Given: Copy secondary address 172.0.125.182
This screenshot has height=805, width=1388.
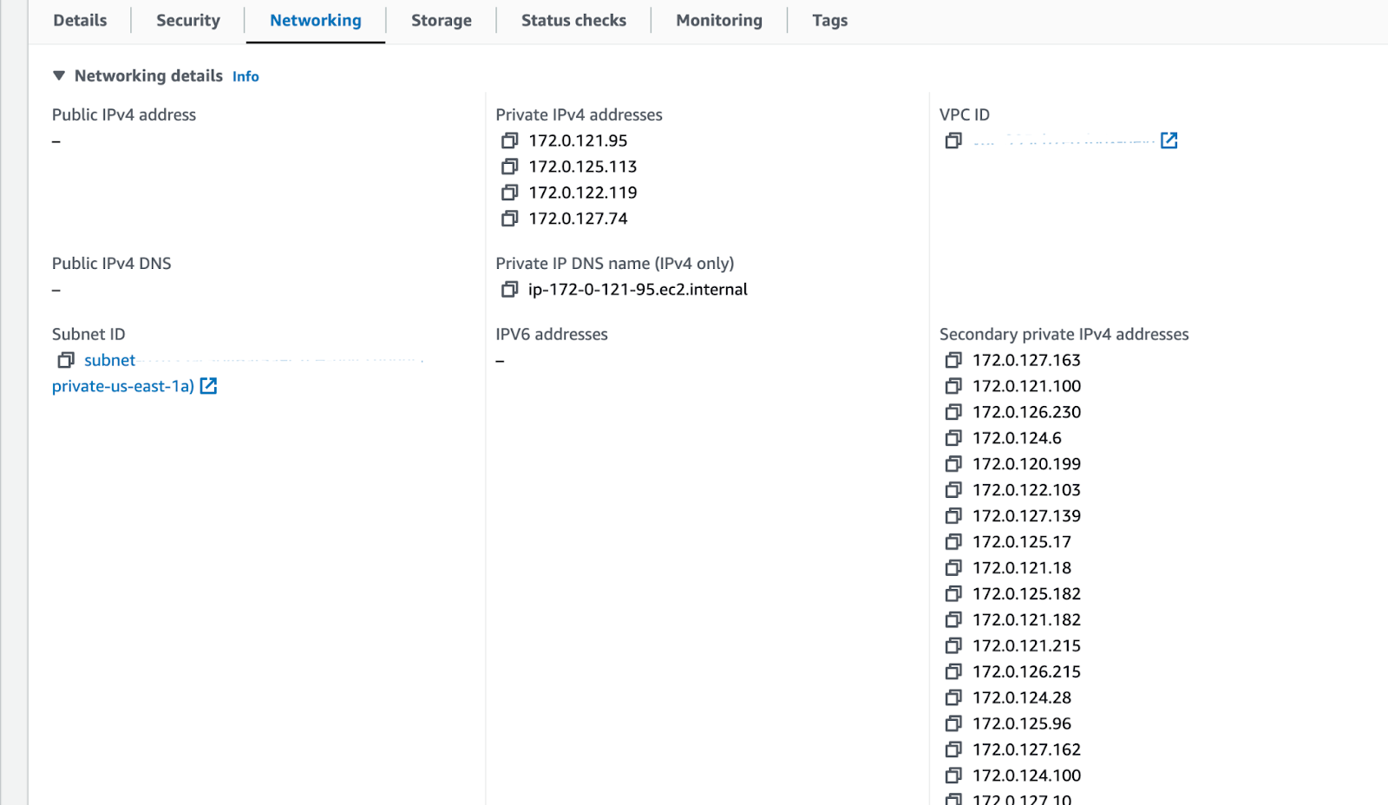Looking at the screenshot, I should coord(953,594).
